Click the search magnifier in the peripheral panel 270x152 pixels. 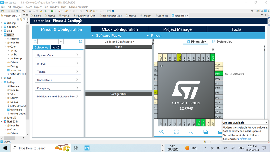35,41
